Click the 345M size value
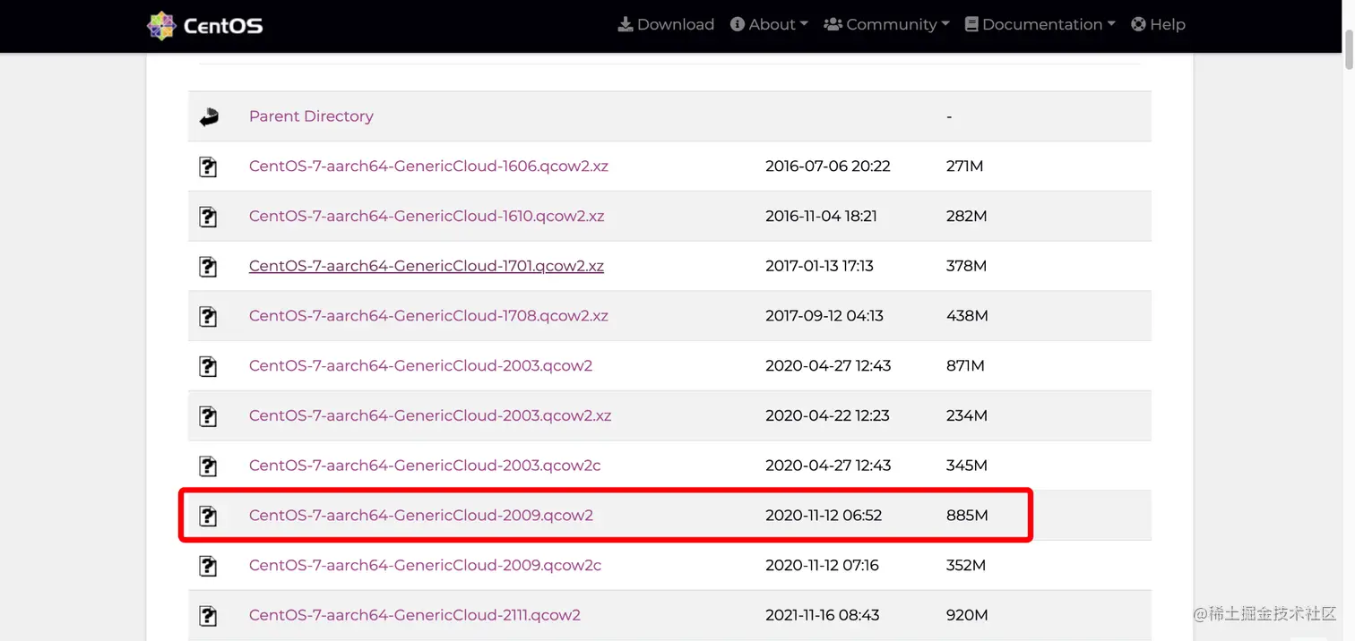The height and width of the screenshot is (641, 1355). 967,466
